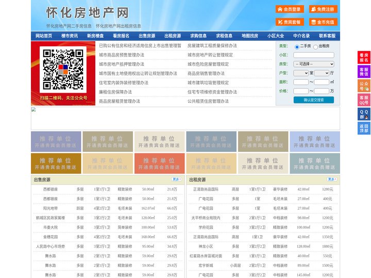The width and height of the screenshot is (371, 278).
Task: Open the 金币充值 coin recharge button
Action: pos(323,22)
